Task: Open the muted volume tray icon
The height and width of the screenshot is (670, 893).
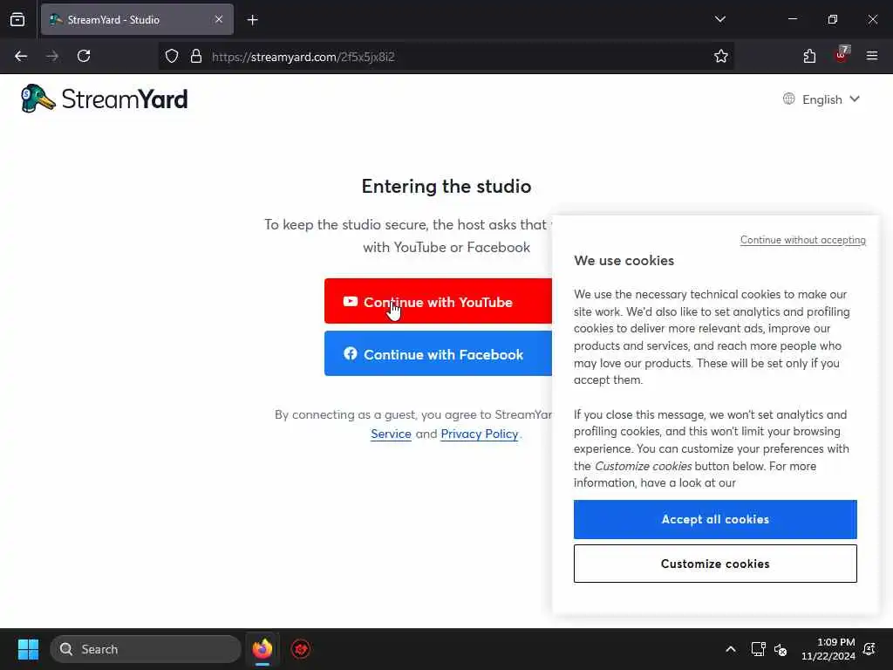Action: 781,649
